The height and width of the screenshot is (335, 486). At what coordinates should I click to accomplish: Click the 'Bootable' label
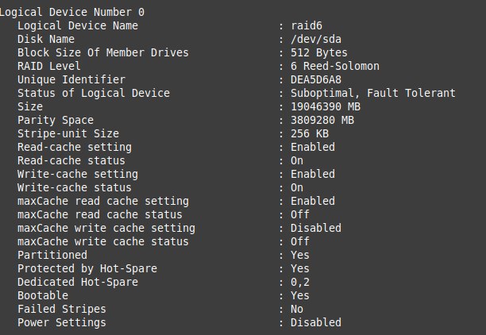pyautogui.click(x=43, y=296)
